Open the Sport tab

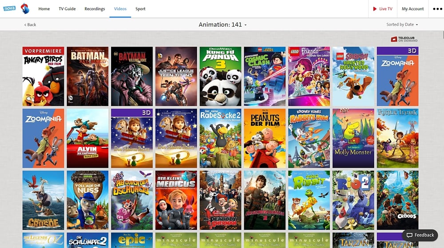pyautogui.click(x=140, y=9)
